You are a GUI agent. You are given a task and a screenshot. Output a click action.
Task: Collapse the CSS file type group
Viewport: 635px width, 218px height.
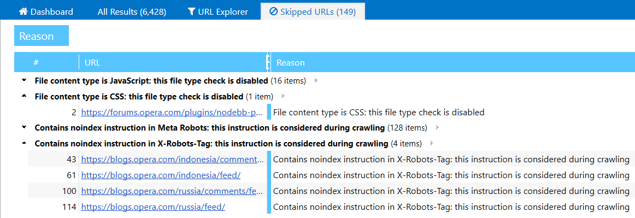point(24,96)
